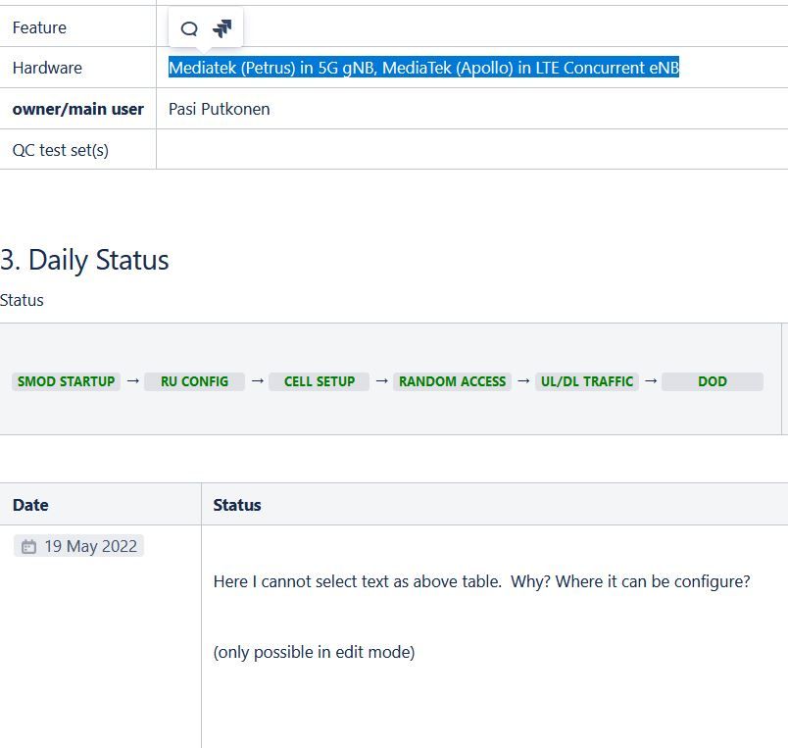
Task: Click the calendar icon beside 19 May 2022
Action: click(28, 547)
